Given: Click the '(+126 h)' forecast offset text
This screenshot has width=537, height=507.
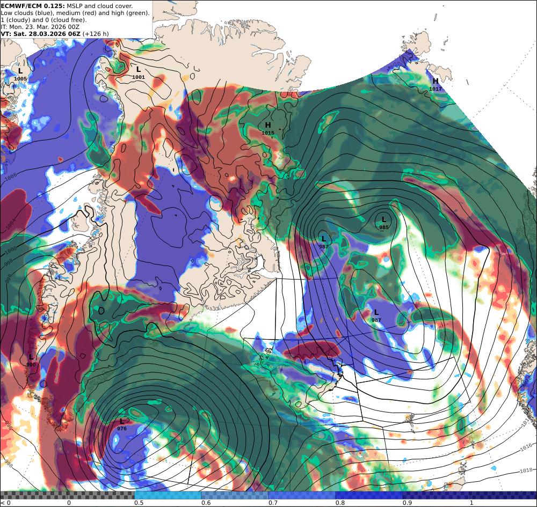Looking at the screenshot, I should 96,34.
